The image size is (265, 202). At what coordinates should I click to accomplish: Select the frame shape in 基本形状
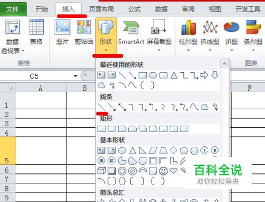click(x=153, y=161)
